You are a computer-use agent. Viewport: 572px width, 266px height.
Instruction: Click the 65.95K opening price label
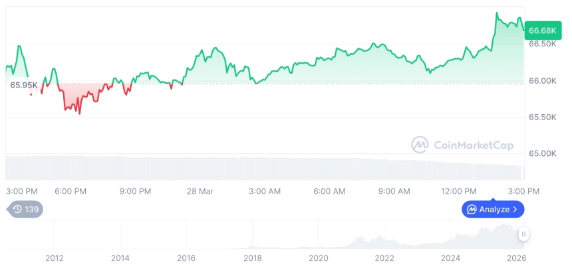(x=24, y=85)
